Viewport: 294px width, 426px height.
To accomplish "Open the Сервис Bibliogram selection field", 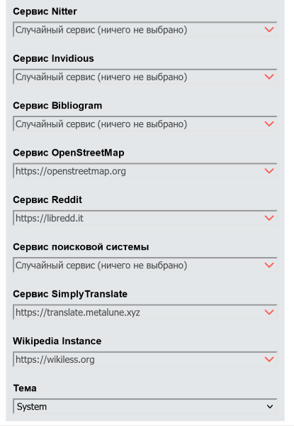I will point(145,124).
